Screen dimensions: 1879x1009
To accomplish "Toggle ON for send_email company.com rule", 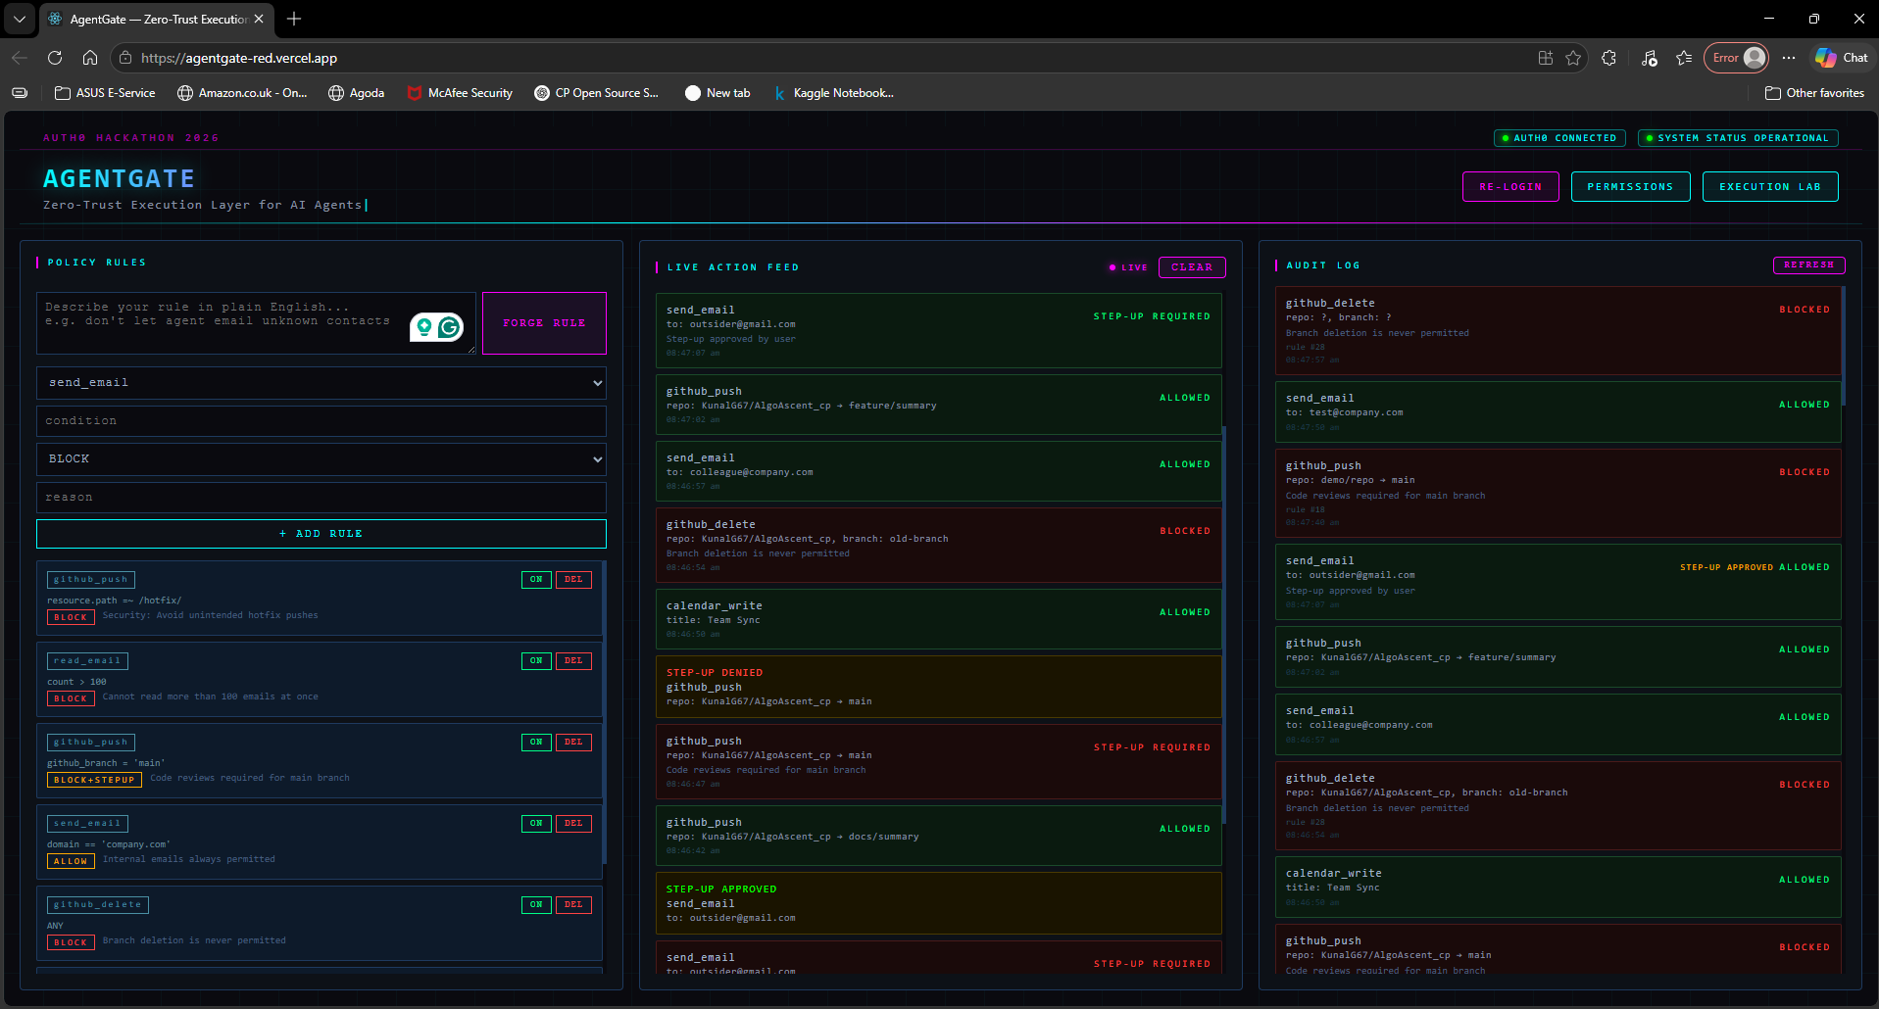I will [x=536, y=824].
